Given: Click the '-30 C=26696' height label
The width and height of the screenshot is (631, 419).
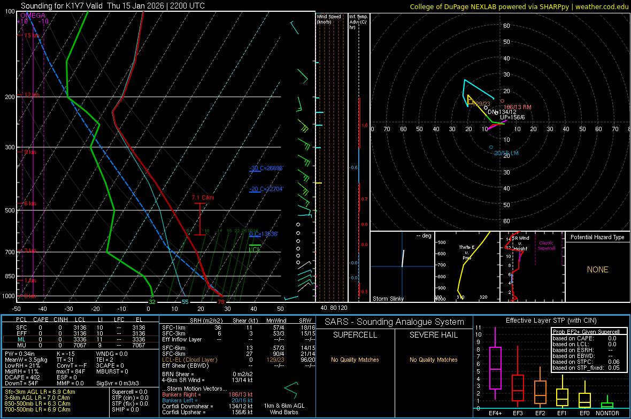Looking at the screenshot, I should (x=266, y=168).
